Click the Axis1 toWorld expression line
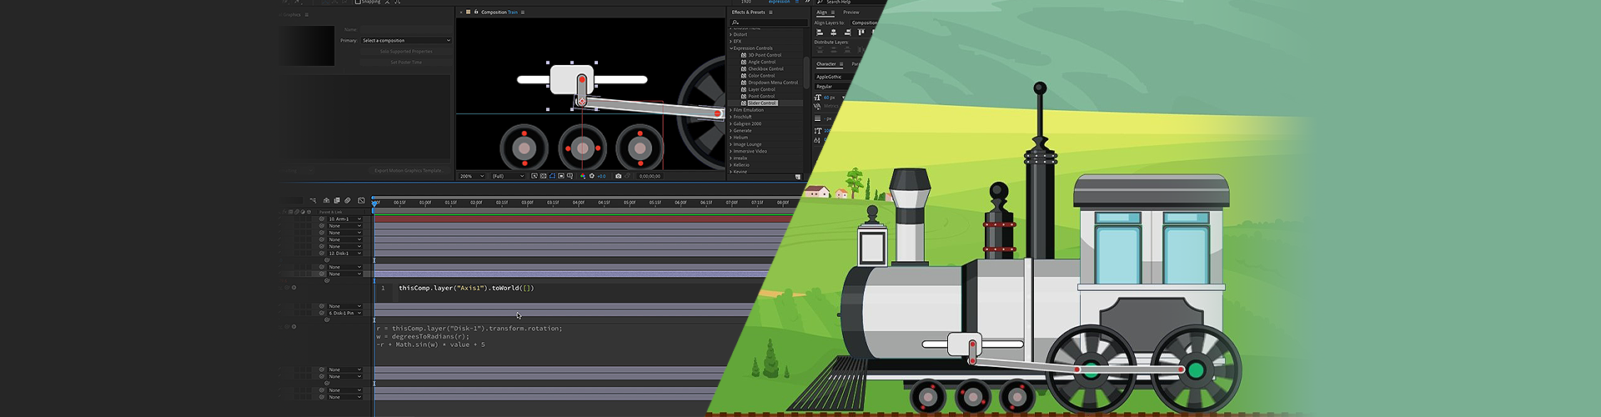 click(x=466, y=289)
